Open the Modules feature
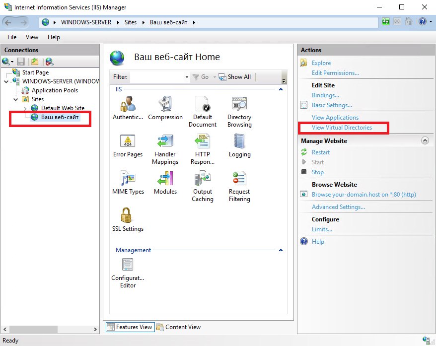Viewport: 436px width, 346px height. [x=165, y=183]
